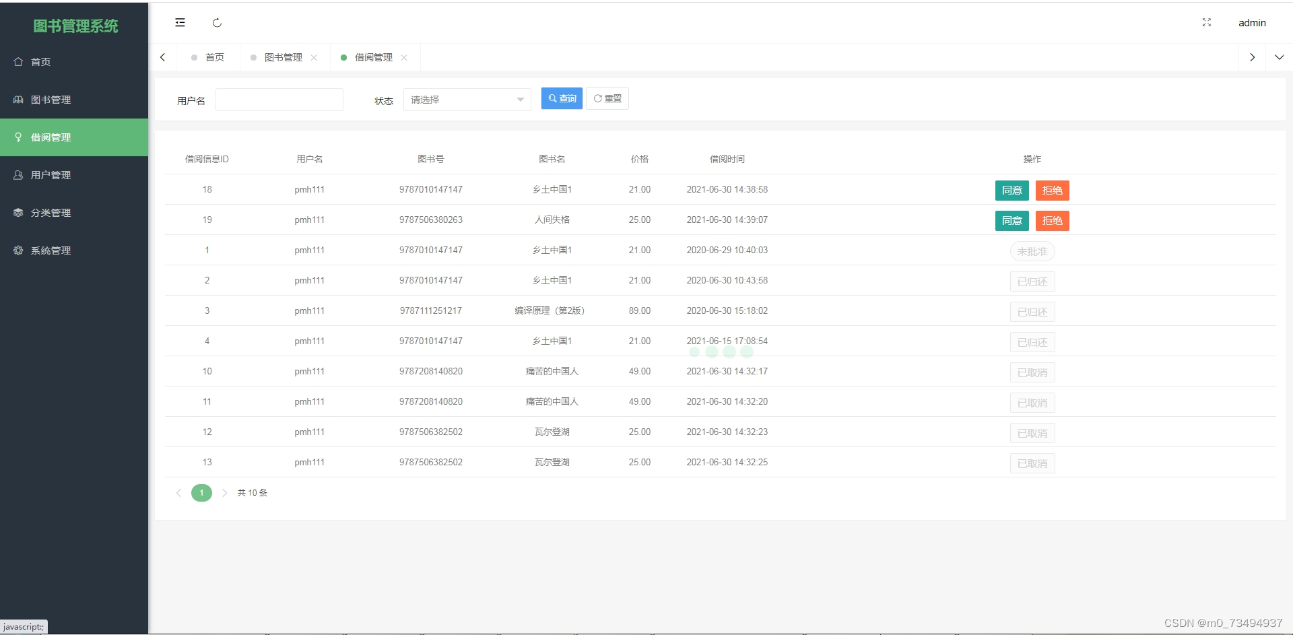Image resolution: width=1293 pixels, height=635 pixels.
Task: Open 分类管理 in the sidebar menu
Action: coord(74,213)
